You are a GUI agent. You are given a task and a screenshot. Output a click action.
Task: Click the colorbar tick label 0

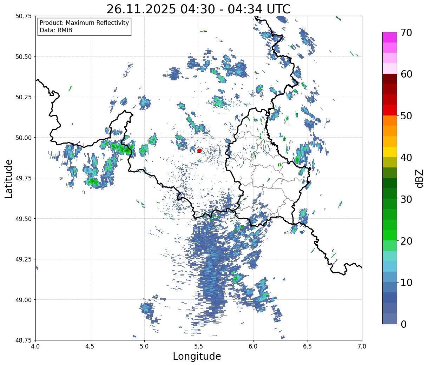click(x=403, y=324)
